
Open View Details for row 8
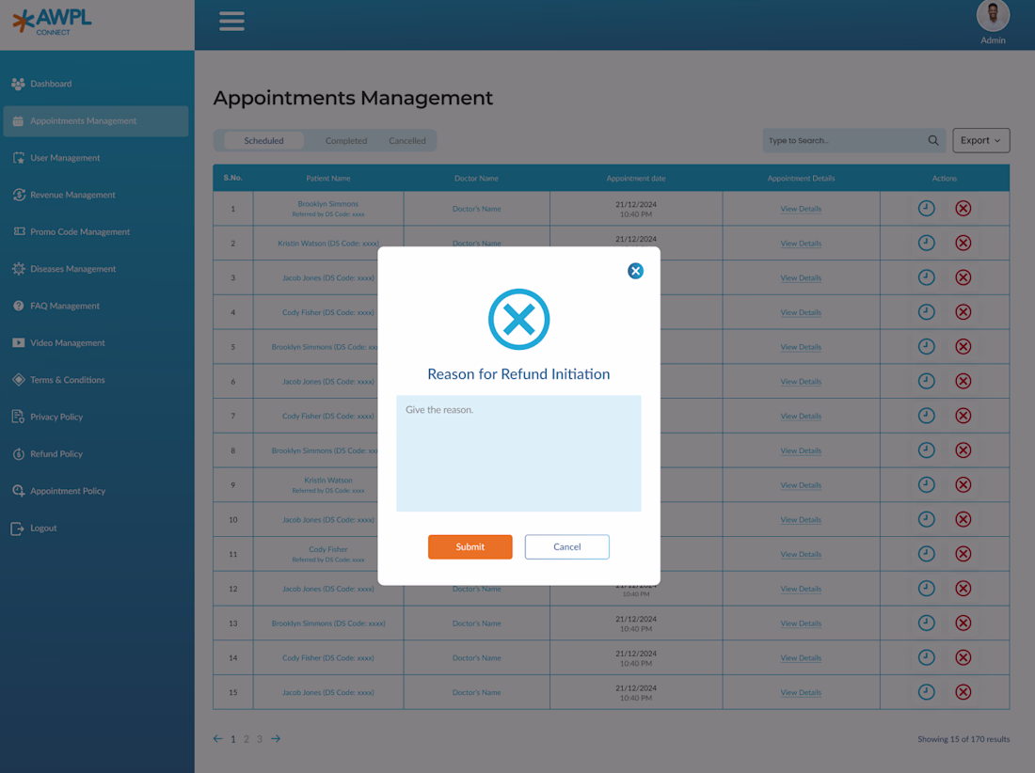(801, 450)
